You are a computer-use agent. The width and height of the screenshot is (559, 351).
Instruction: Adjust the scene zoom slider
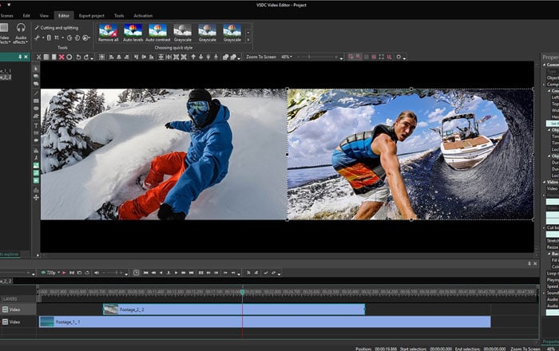coord(317,57)
